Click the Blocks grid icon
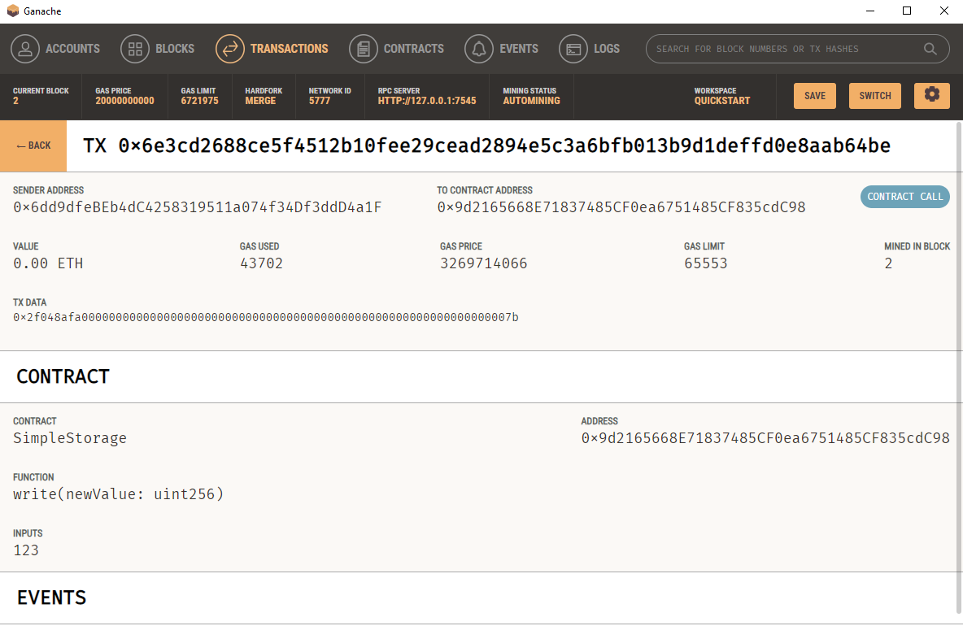This screenshot has height=639, width=963. pyautogui.click(x=135, y=49)
